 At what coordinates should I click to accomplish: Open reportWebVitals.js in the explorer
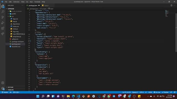pos(19,34)
